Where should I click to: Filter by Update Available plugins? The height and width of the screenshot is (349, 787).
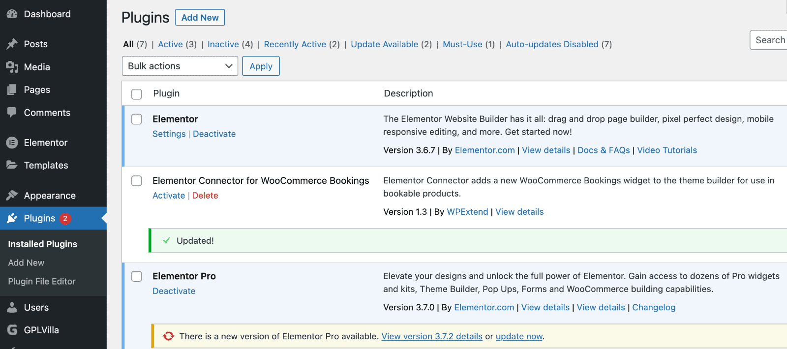(x=385, y=44)
